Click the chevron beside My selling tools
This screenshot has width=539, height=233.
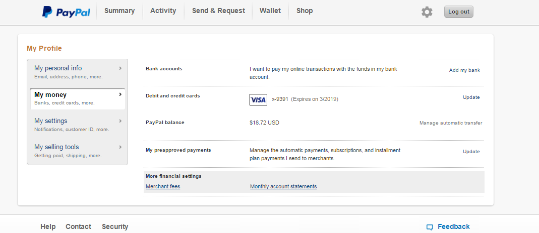pyautogui.click(x=121, y=147)
